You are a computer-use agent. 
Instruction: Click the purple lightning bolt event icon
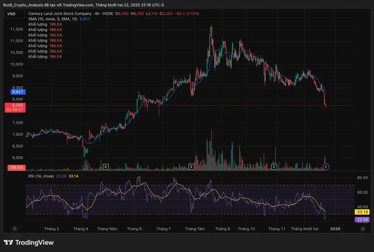[326, 167]
